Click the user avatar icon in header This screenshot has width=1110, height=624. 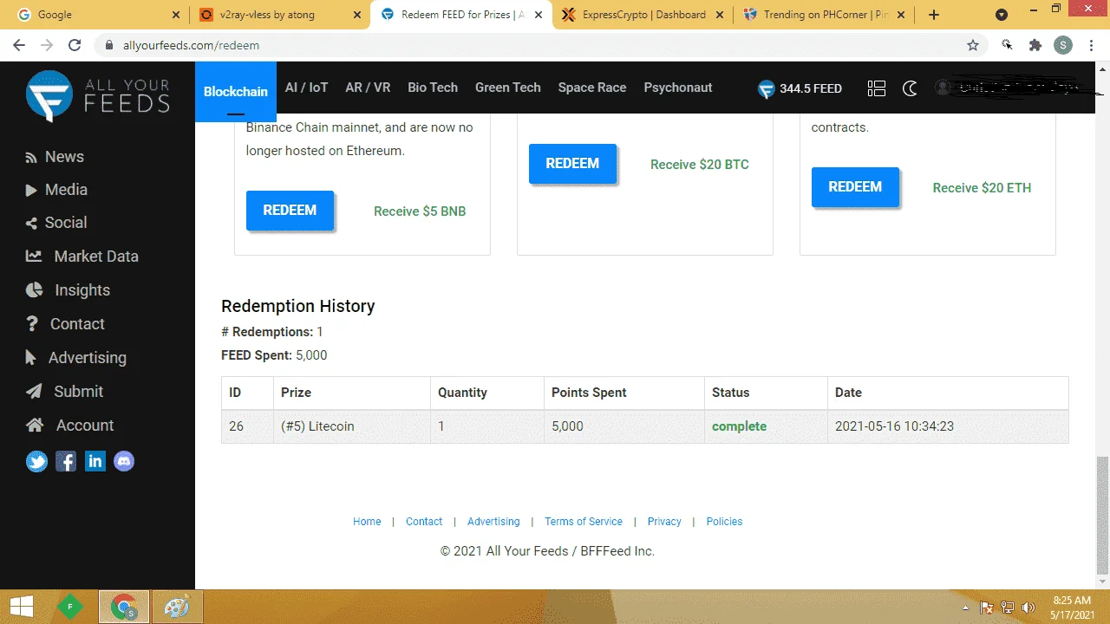click(x=943, y=88)
